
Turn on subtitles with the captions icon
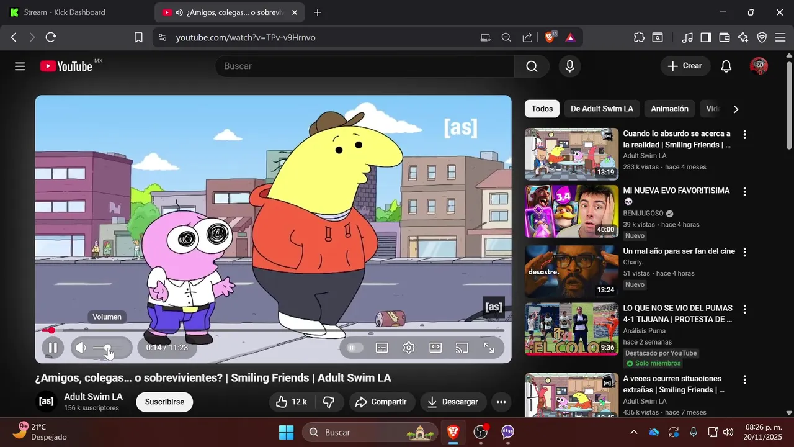click(382, 348)
